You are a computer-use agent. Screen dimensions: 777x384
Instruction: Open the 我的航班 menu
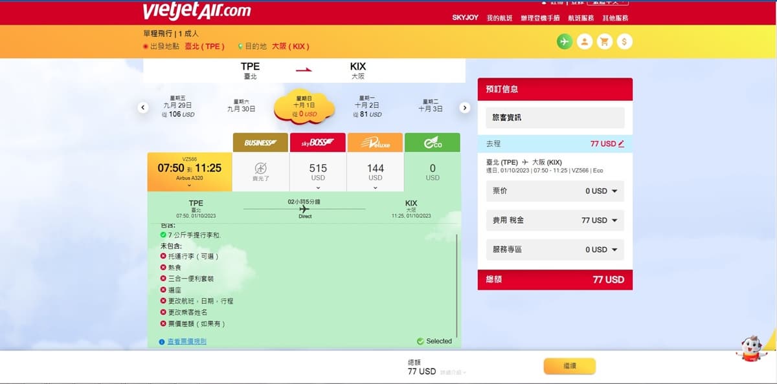(500, 18)
